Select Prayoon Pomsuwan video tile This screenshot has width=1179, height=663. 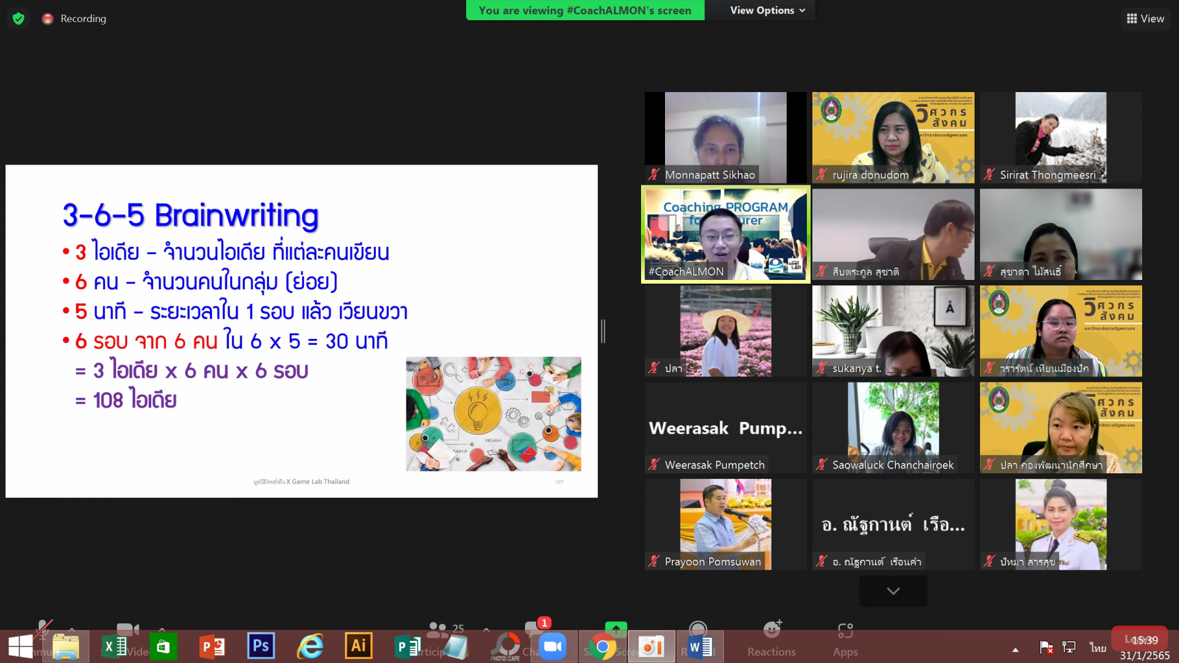[725, 524]
